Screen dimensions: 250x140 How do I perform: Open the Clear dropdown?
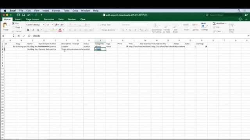pyautogui.click(x=218, y=31)
